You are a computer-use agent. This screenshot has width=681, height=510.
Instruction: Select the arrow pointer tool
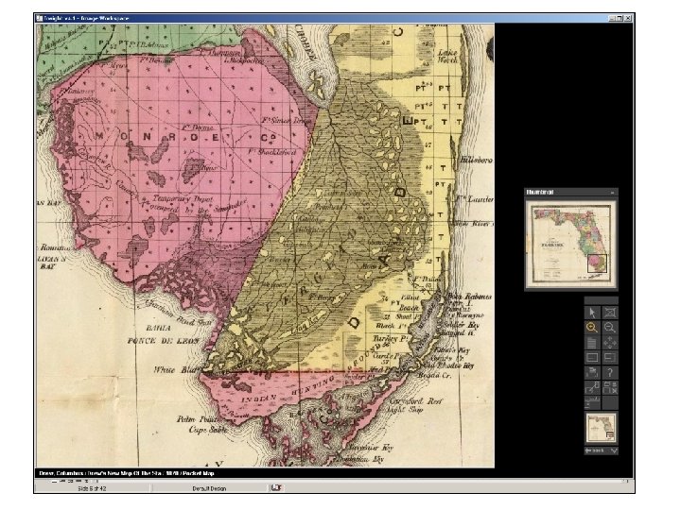coord(592,313)
